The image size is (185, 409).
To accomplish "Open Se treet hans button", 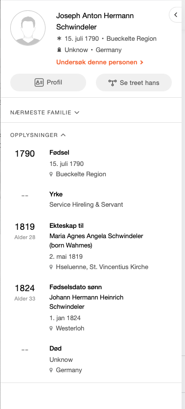I will (134, 82).
